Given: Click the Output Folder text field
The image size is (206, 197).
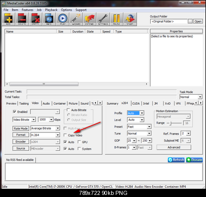Looking at the screenshot, I should [169, 22].
